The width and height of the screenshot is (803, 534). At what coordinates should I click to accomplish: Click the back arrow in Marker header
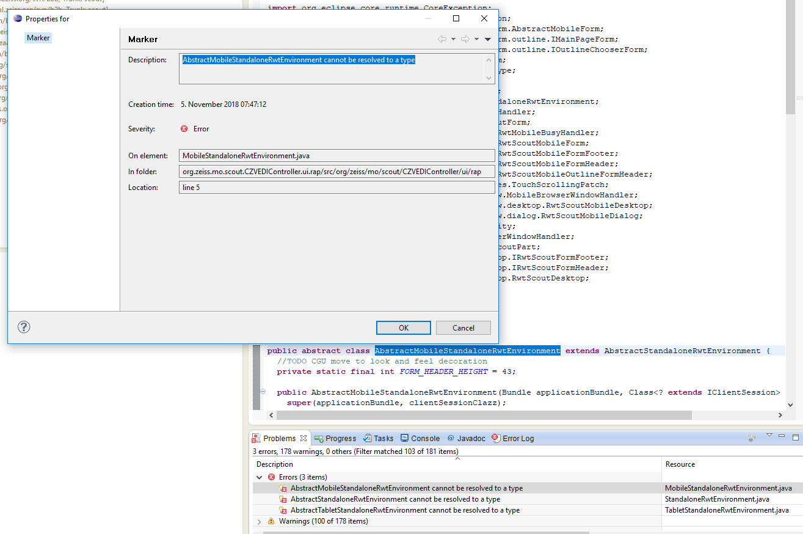tap(442, 39)
